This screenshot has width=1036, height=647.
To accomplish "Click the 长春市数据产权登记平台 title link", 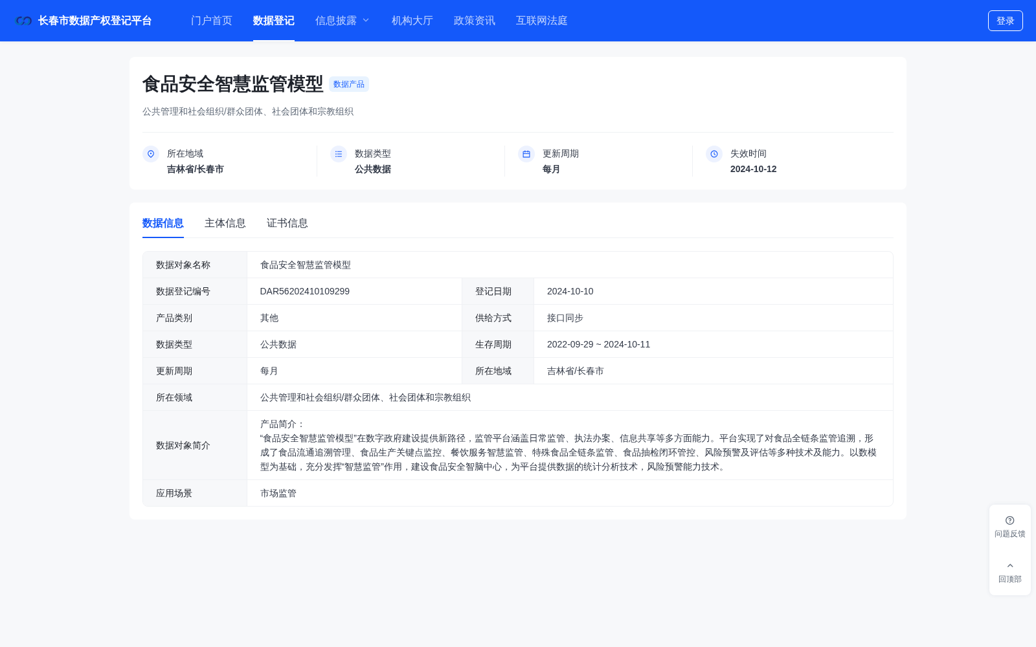I will tap(95, 21).
